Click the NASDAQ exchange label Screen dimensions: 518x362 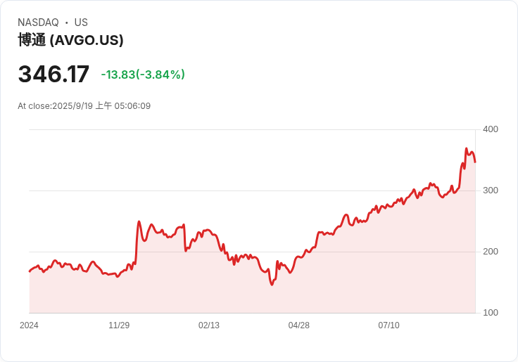(x=38, y=22)
